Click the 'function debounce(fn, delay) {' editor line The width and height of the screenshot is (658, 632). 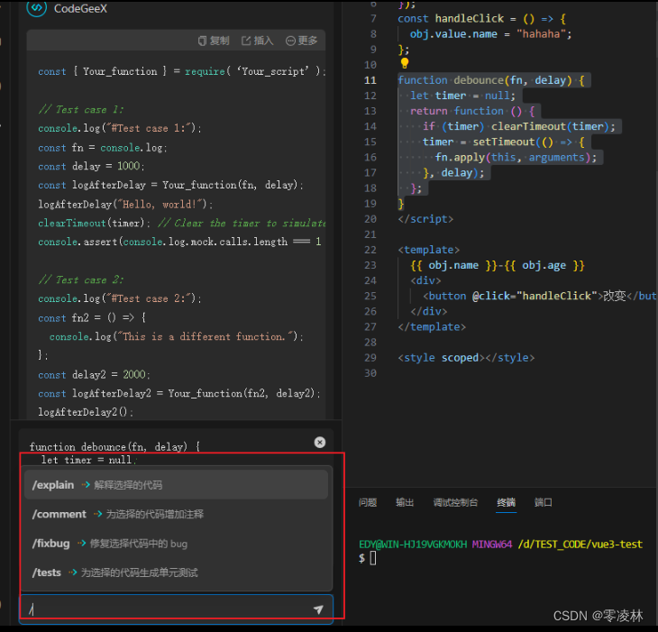tap(491, 80)
